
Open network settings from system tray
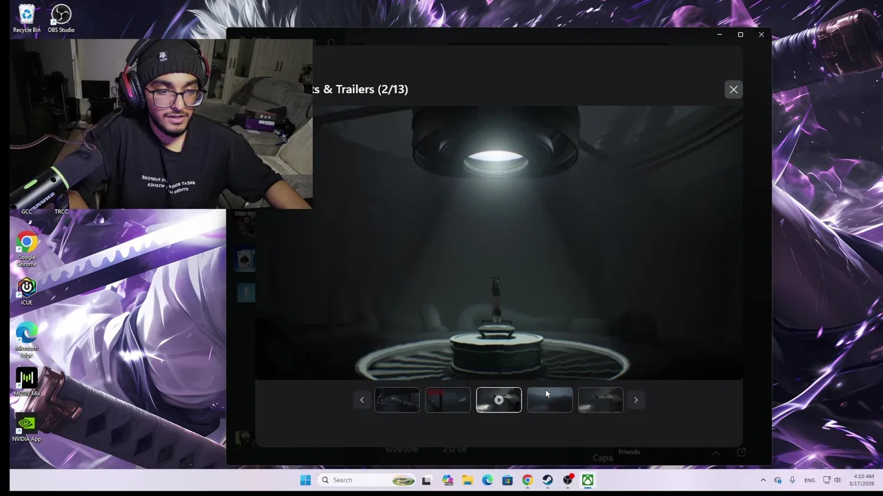pos(826,480)
